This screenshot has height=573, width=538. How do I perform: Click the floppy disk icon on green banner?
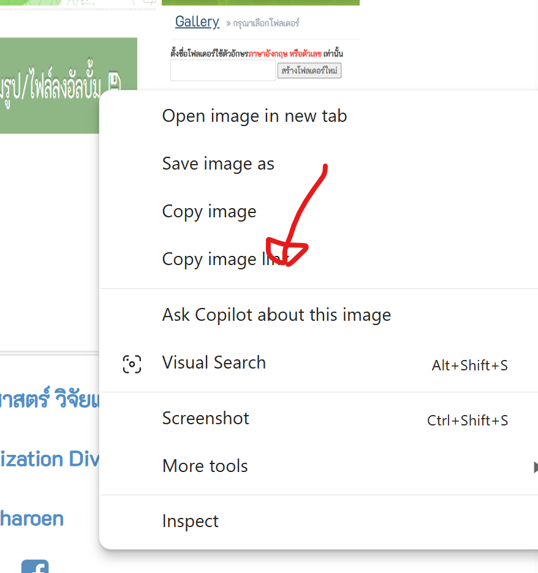(115, 82)
